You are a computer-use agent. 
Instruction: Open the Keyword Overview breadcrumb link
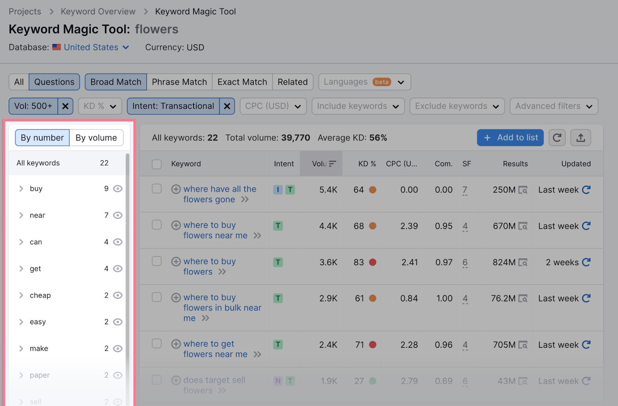98,12
